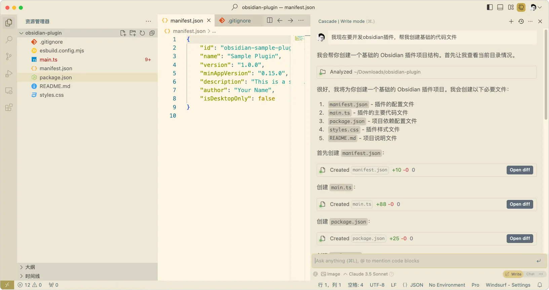Open package.json in the file tree
The image size is (549, 290).
click(87, 77)
